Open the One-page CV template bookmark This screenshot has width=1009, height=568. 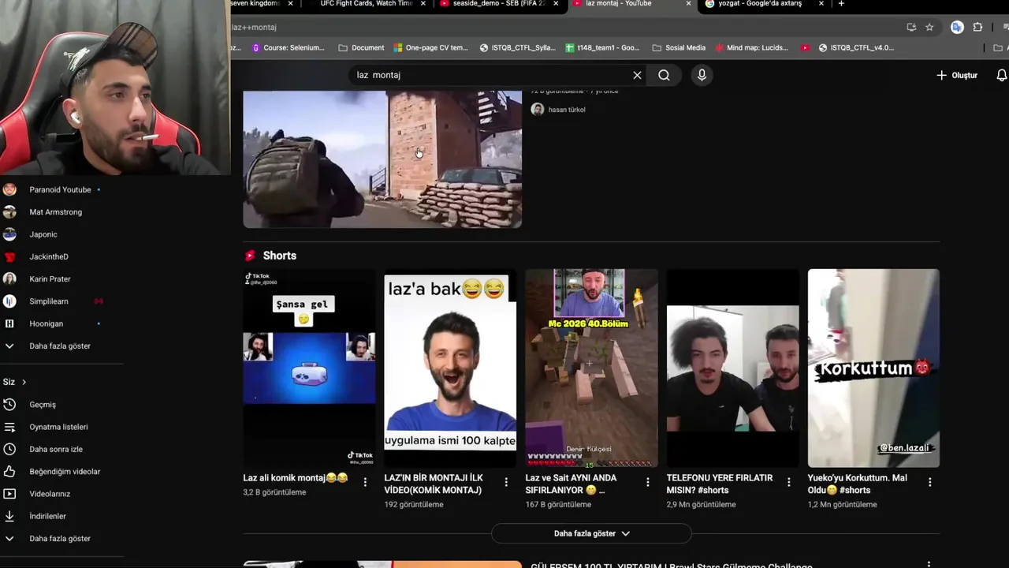click(430, 47)
